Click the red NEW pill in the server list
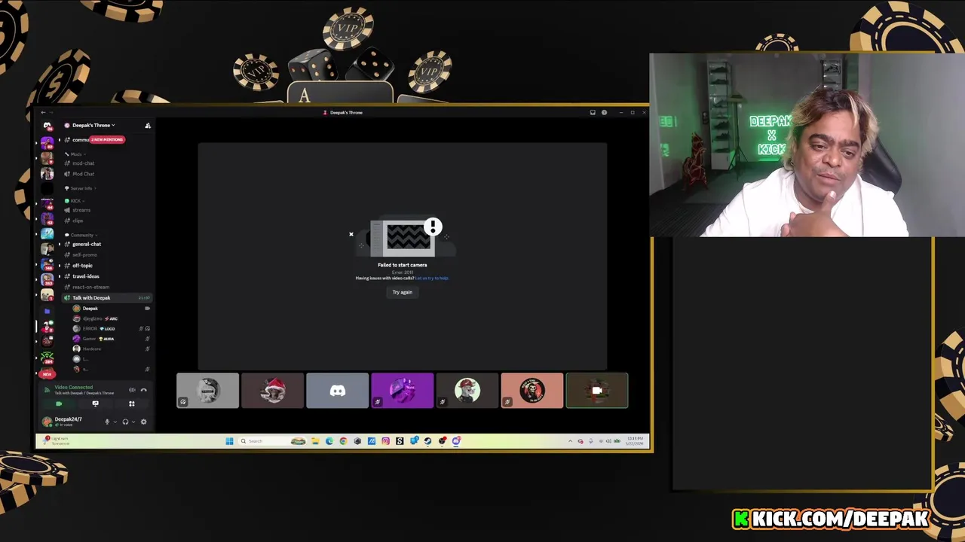 pos(47,374)
